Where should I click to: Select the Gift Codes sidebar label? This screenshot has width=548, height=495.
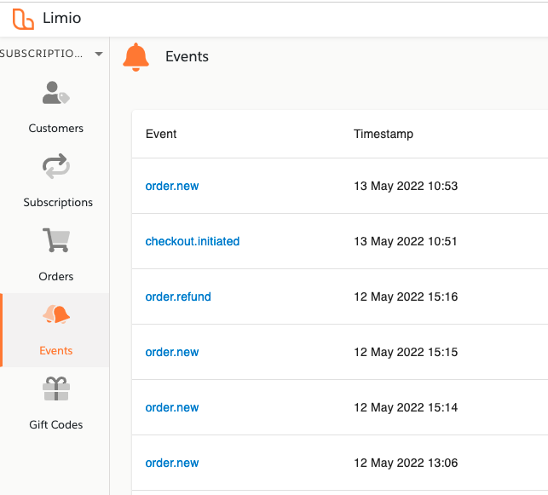tap(56, 425)
